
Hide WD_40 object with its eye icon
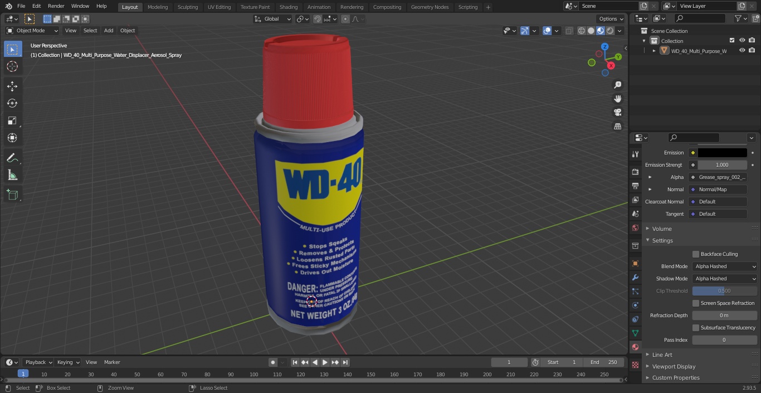click(742, 51)
